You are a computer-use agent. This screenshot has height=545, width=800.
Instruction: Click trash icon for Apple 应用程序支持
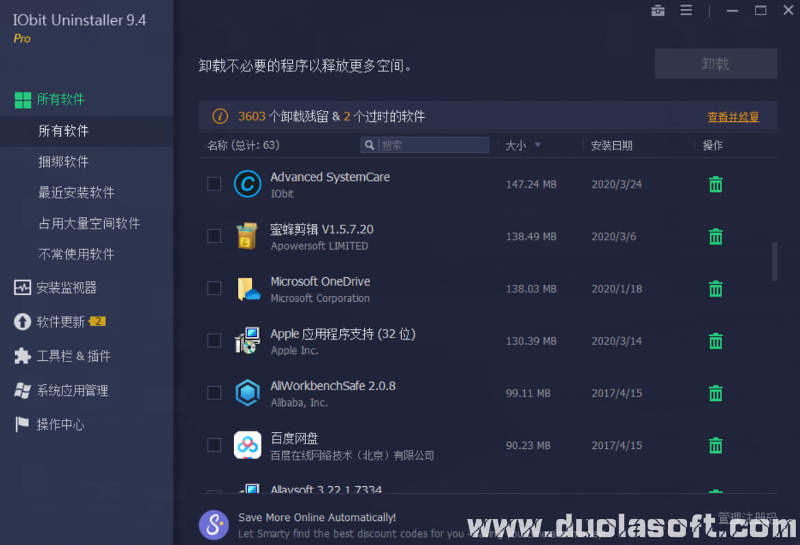(715, 341)
